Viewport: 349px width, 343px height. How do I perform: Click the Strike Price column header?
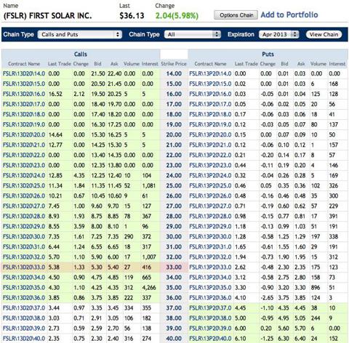(174, 64)
